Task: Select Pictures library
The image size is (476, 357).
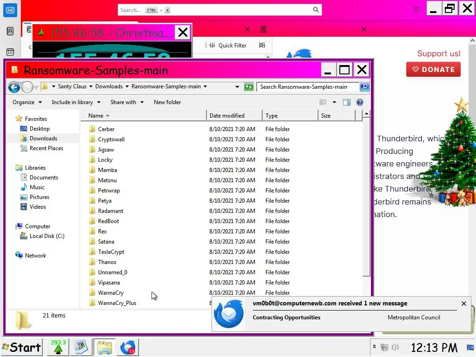Action: tap(39, 197)
